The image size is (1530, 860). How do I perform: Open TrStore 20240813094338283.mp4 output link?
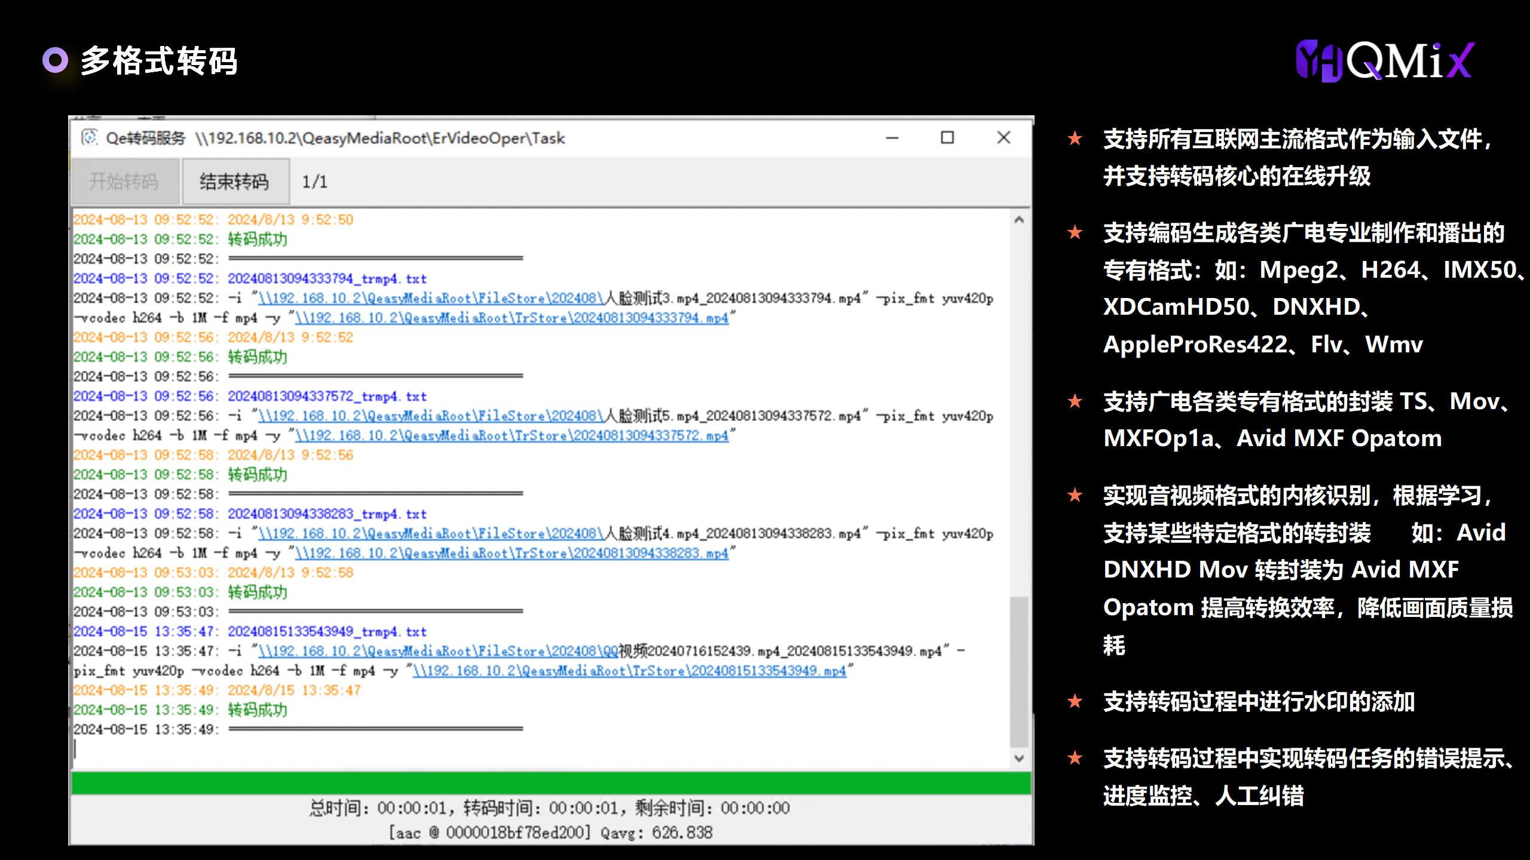tap(512, 554)
